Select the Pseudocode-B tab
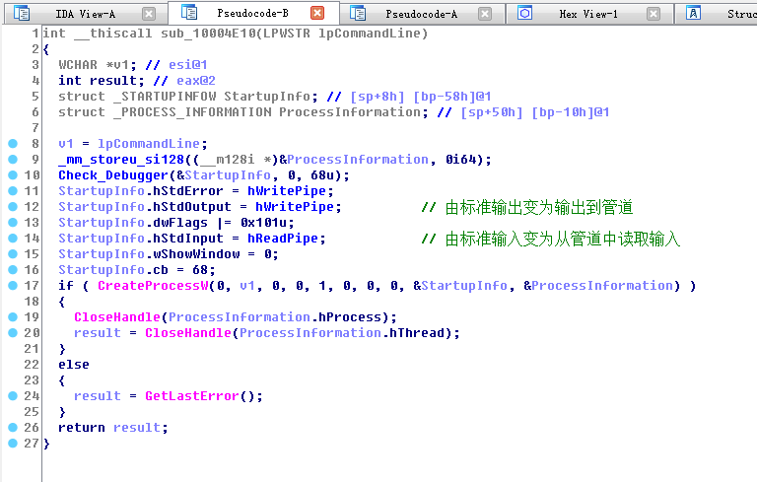Screen dimensions: 757x482 252,13
